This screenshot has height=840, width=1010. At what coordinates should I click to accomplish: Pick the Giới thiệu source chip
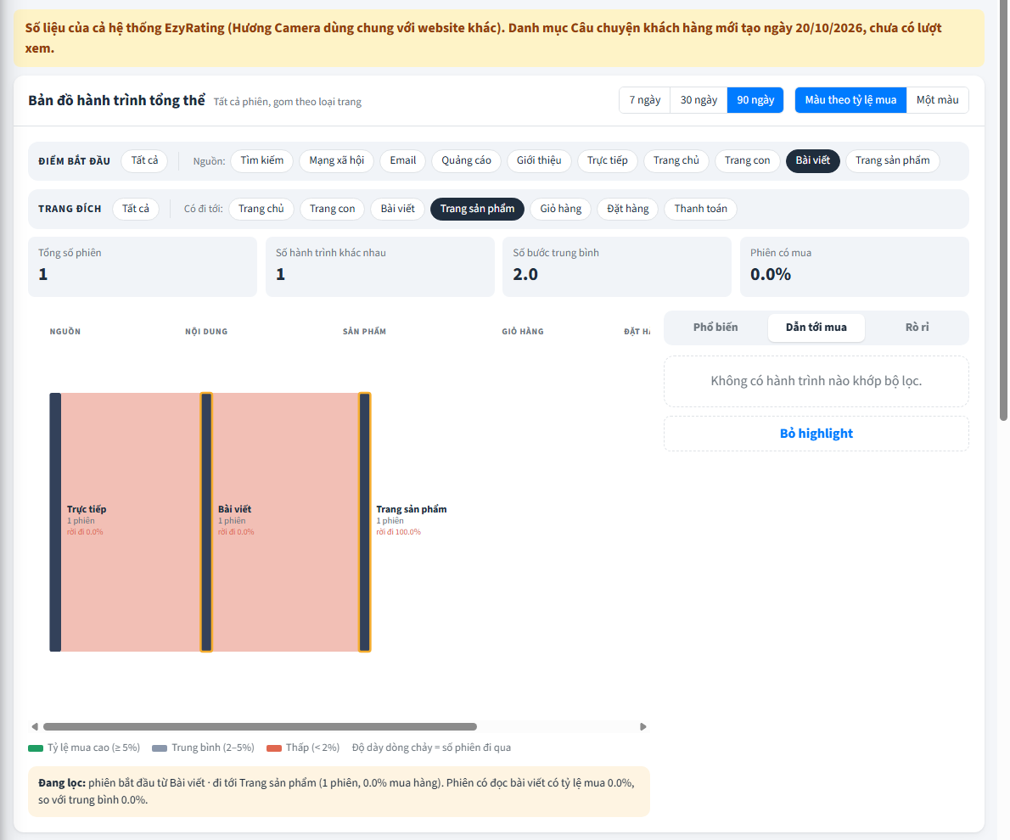[x=539, y=160]
